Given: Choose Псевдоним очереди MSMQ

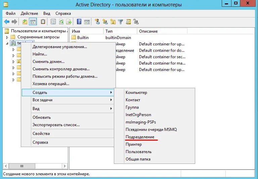Looking at the screenshot, I should click(x=155, y=130).
